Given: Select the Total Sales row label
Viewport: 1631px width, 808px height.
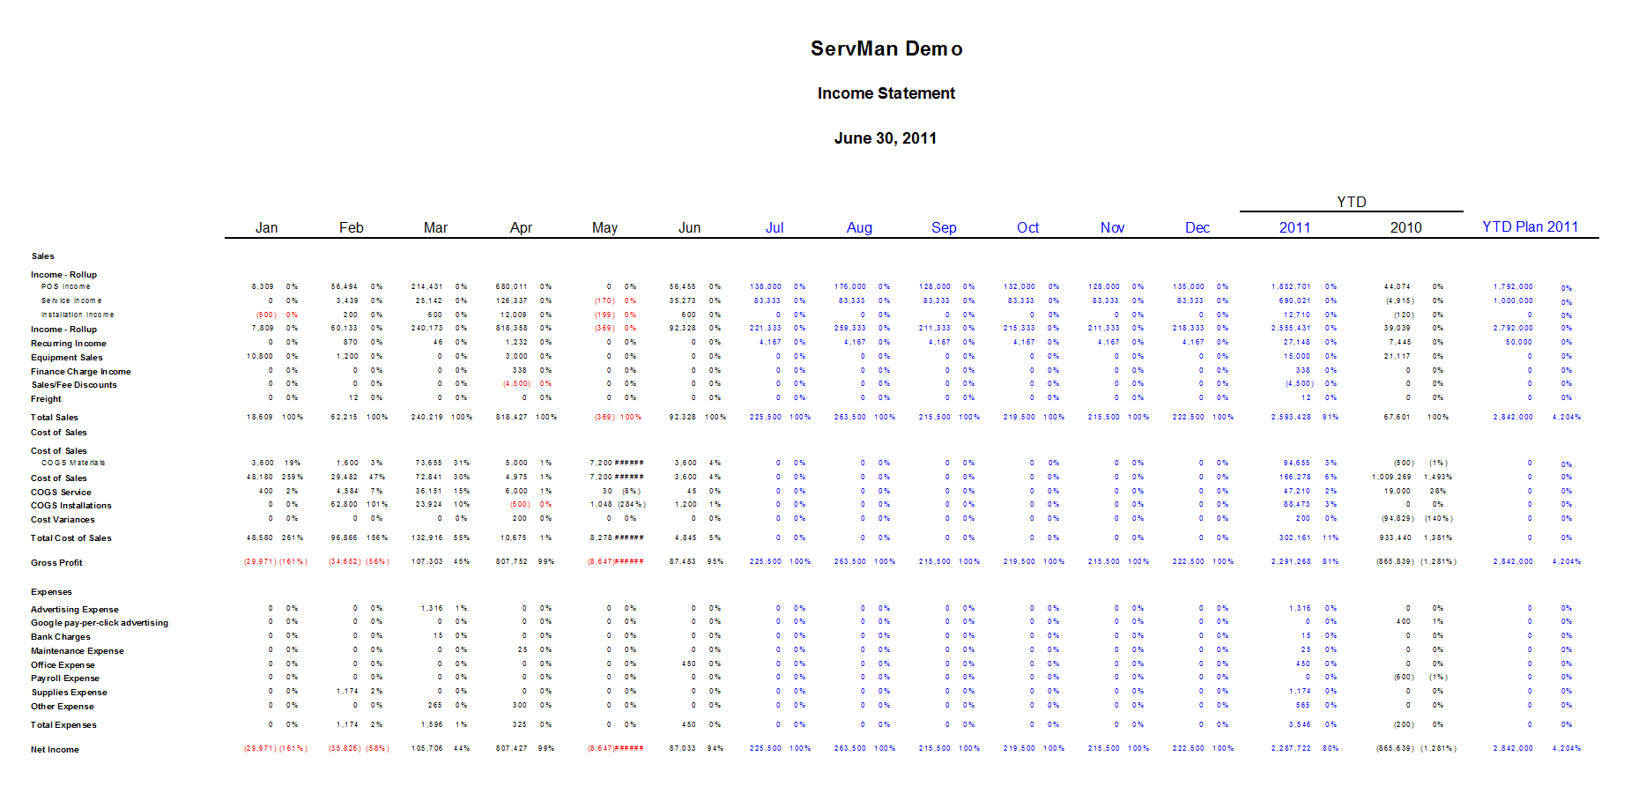Looking at the screenshot, I should pyautogui.click(x=55, y=418).
